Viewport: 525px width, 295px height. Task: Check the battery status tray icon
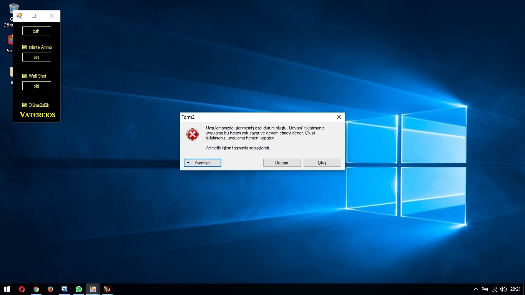pos(485,289)
